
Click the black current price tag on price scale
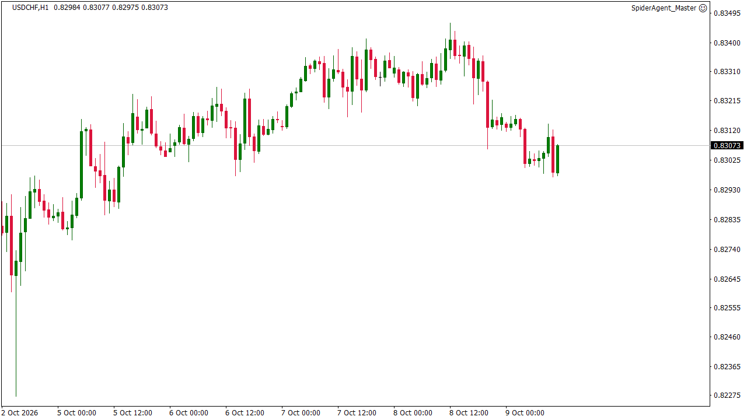pos(727,145)
